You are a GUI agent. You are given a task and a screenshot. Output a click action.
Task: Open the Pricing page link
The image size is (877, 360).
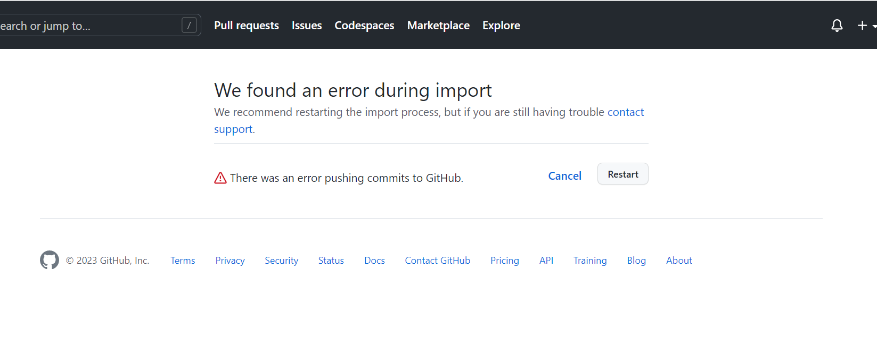click(504, 260)
